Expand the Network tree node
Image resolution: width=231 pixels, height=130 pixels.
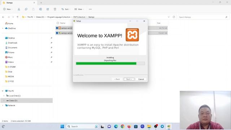click(3, 105)
